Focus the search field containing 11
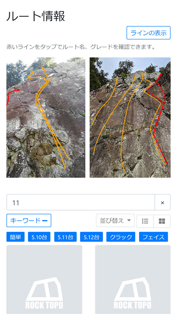 click(x=81, y=202)
